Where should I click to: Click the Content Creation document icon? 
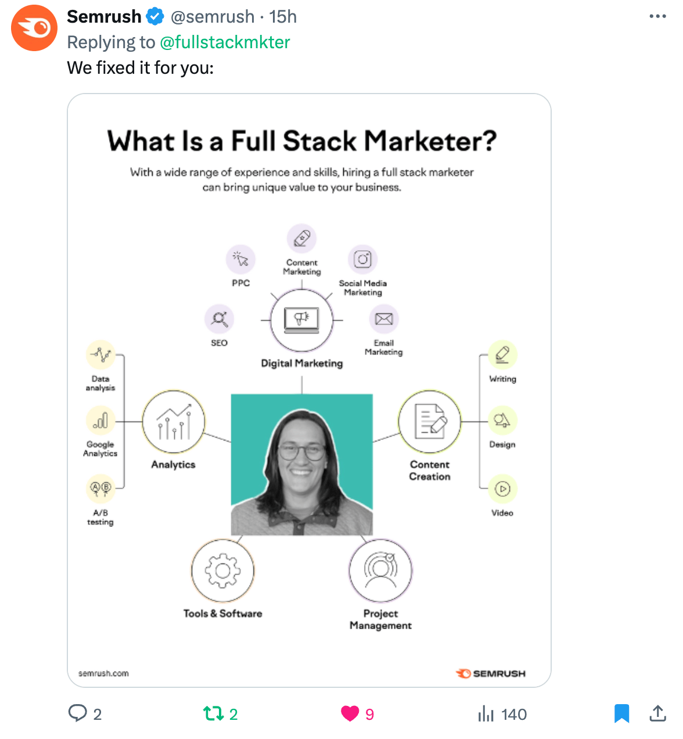pos(430,422)
